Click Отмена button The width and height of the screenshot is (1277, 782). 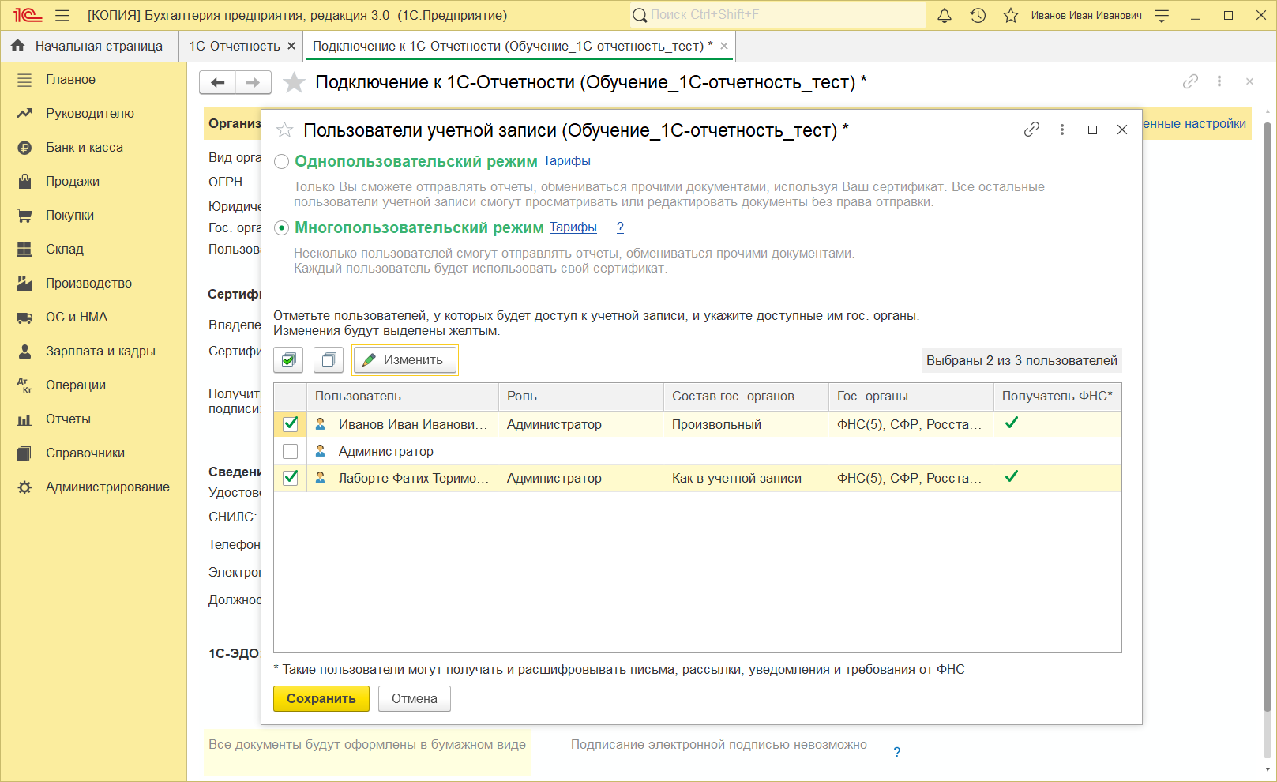point(415,699)
